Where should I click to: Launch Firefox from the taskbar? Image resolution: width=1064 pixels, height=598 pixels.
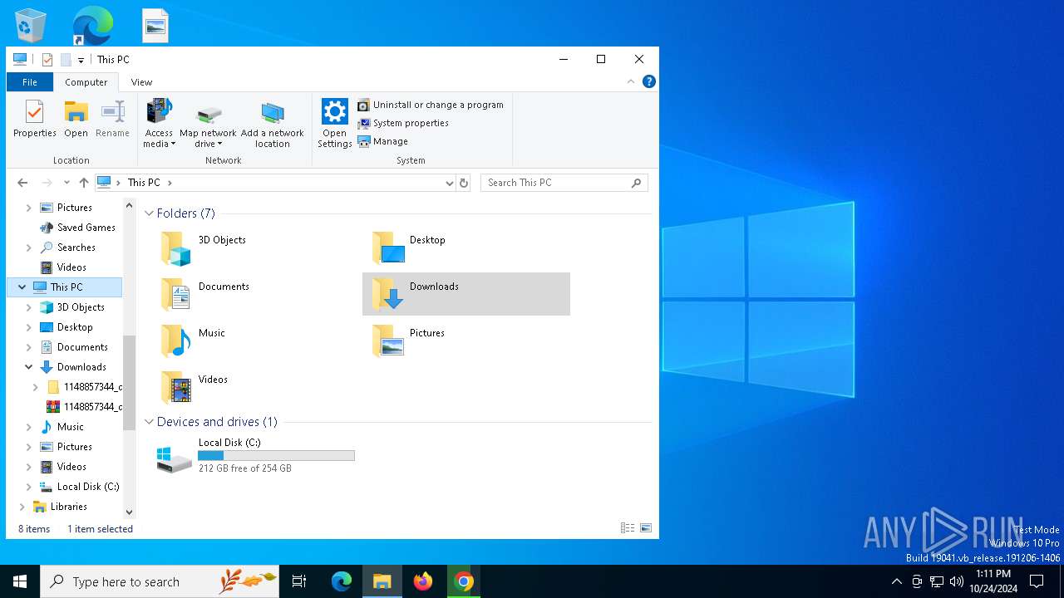click(423, 581)
